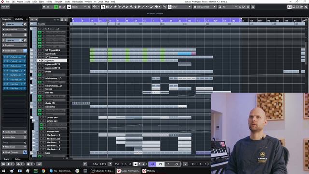Select the Erase tool
Screen dimensions: 309x174
115,7
